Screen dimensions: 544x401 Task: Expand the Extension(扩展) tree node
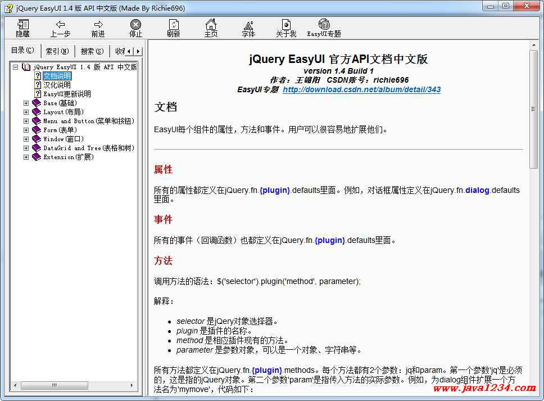26,157
